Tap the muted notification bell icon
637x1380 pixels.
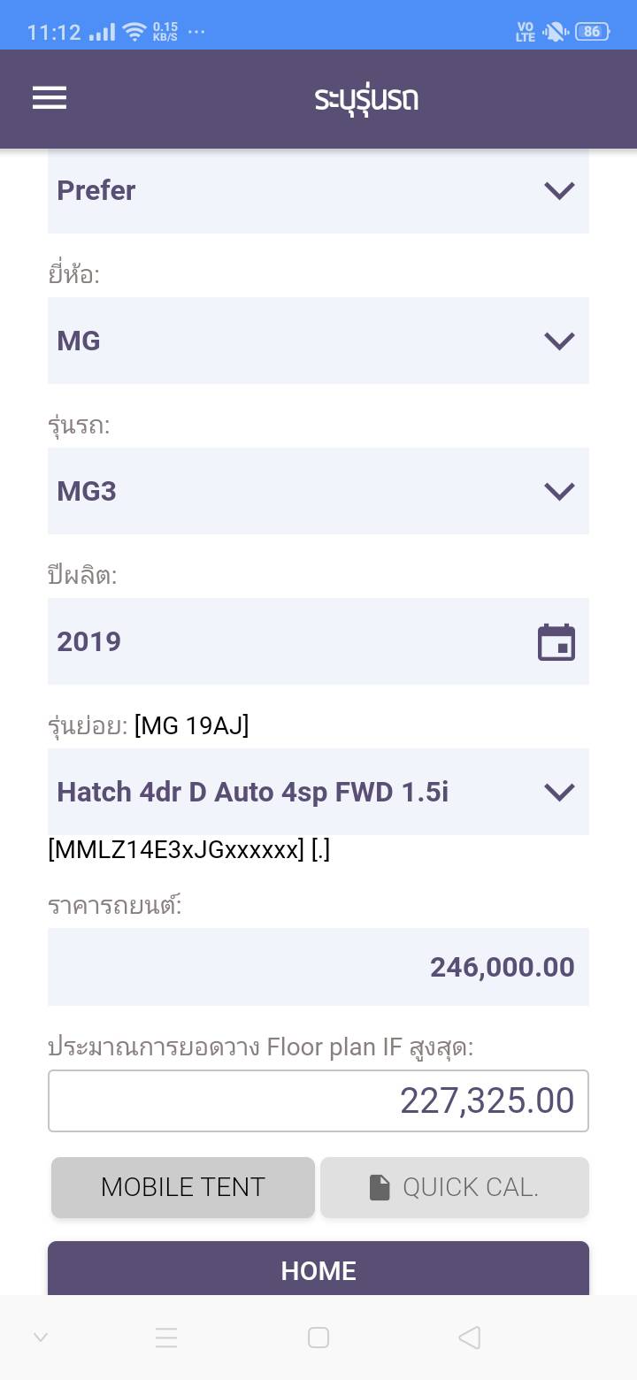[555, 33]
